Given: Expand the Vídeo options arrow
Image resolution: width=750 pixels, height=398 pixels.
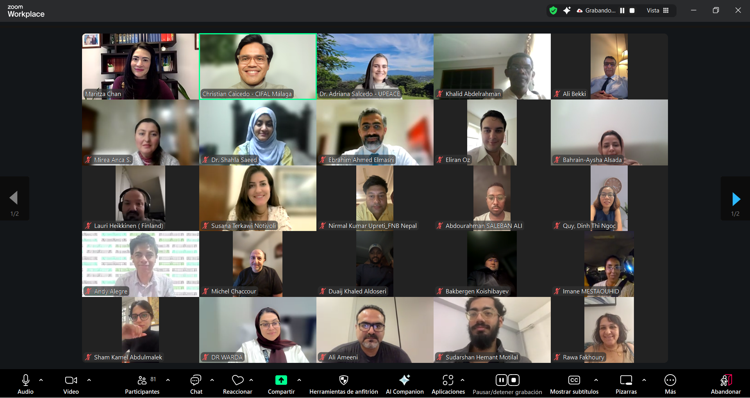Looking at the screenshot, I should pyautogui.click(x=89, y=380).
